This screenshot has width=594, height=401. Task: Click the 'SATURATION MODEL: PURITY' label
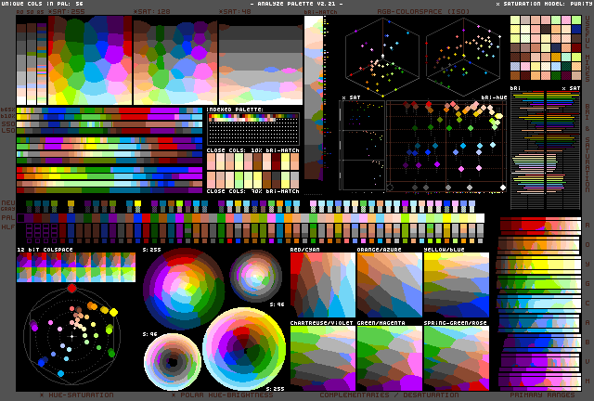(x=545, y=4)
